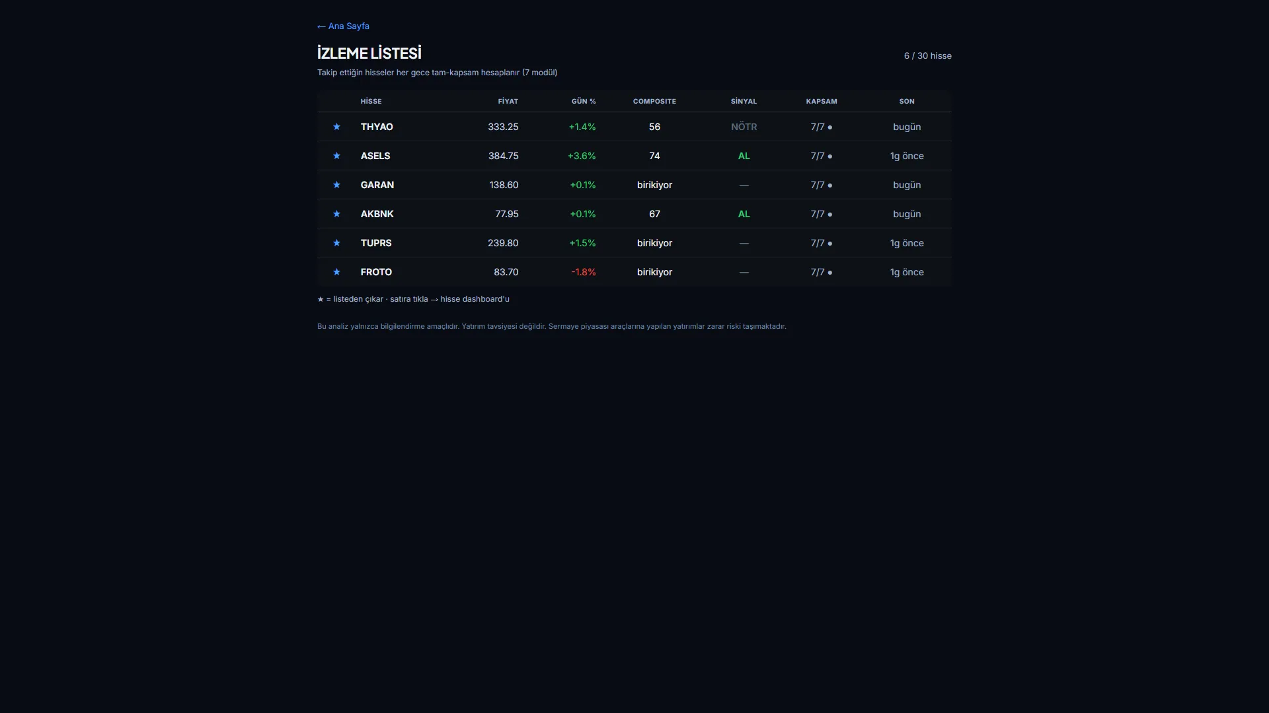Select the GARAN price 138.60

point(504,185)
